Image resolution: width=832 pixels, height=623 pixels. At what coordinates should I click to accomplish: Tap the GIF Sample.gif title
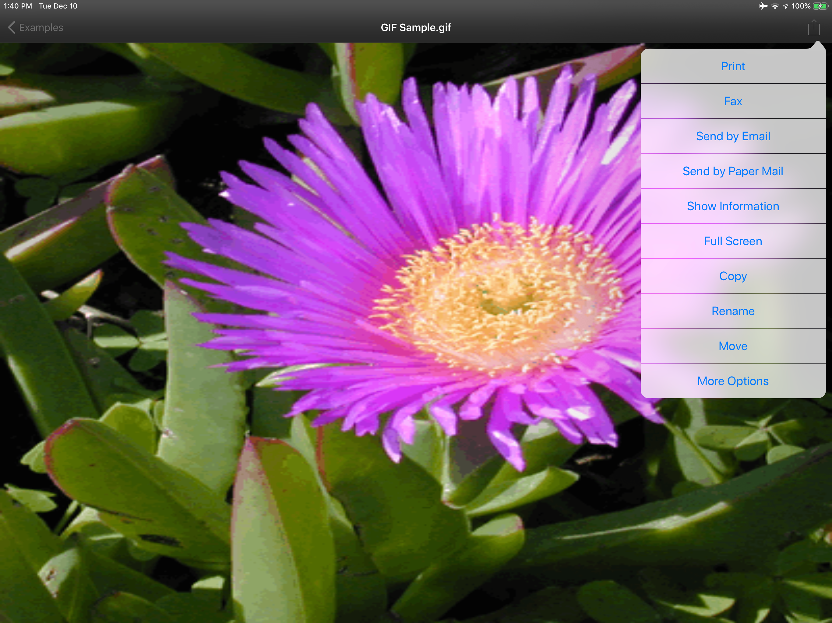click(416, 27)
